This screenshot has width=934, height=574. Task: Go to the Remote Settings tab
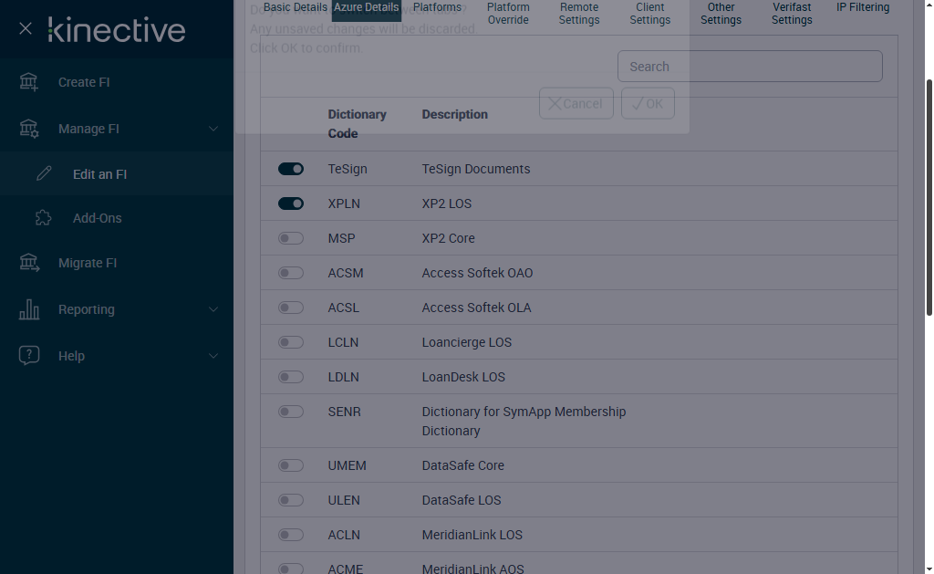pyautogui.click(x=579, y=13)
